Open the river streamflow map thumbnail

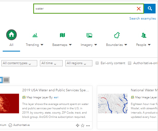[113, 103]
